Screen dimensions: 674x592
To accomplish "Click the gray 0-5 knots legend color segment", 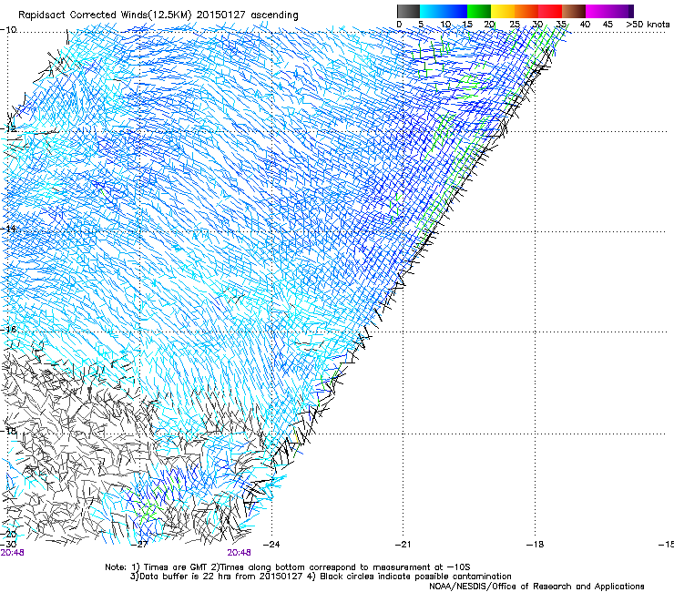I will tap(408, 11).
